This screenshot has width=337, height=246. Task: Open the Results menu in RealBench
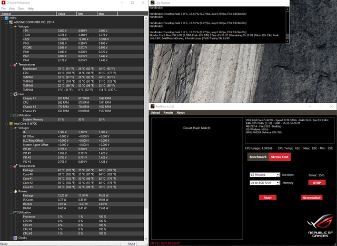pos(168,113)
